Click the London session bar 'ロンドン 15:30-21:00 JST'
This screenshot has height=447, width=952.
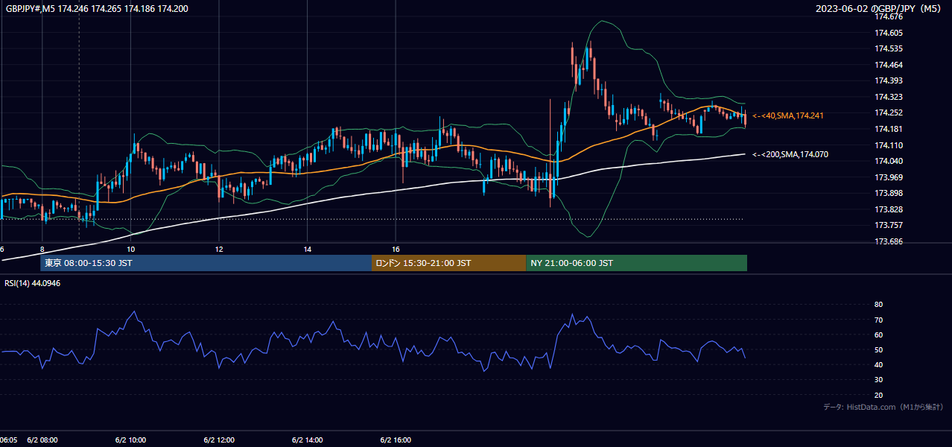click(x=448, y=263)
